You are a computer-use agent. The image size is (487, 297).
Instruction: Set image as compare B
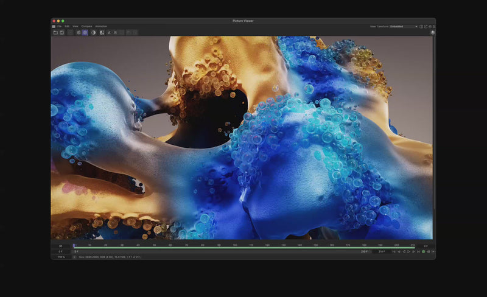pos(116,32)
